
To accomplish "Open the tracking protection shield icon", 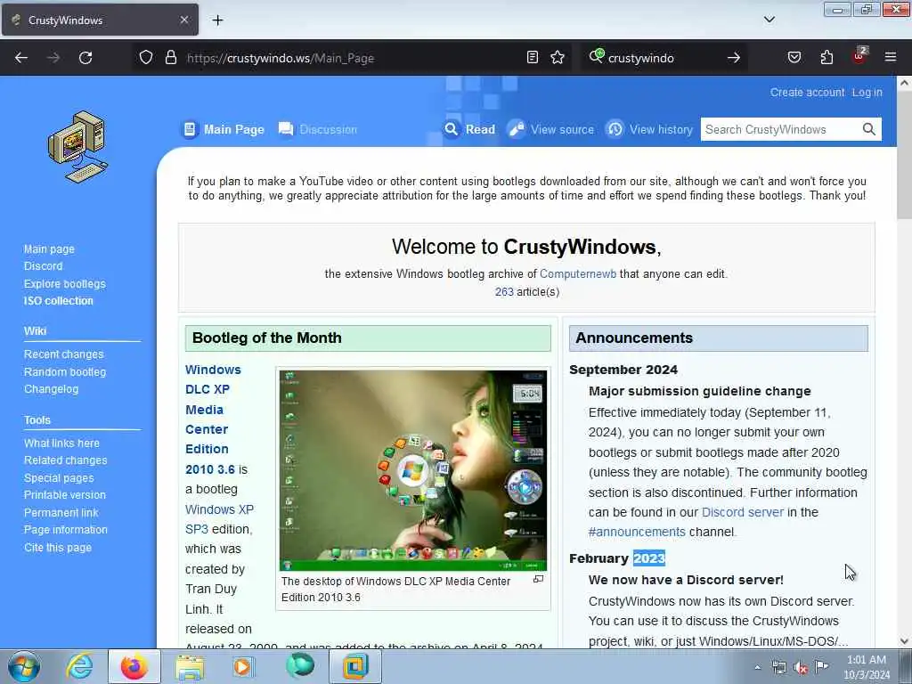I will (x=146, y=58).
